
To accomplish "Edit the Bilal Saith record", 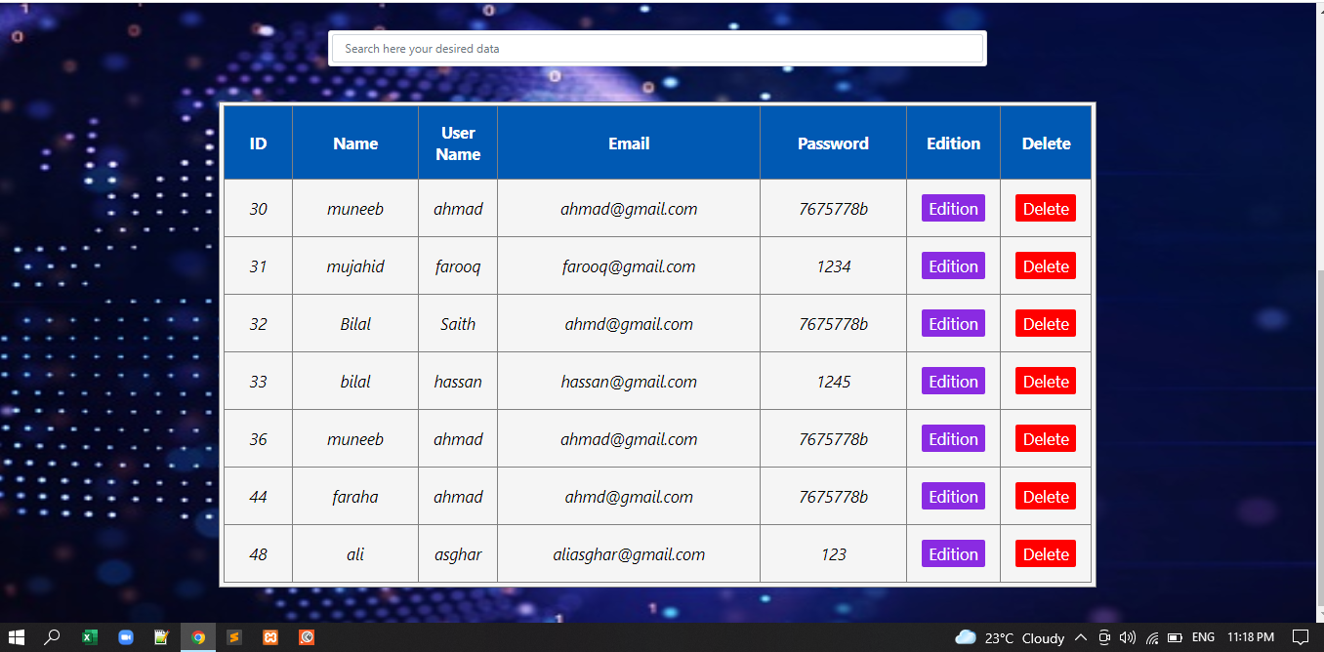I will pyautogui.click(x=953, y=324).
